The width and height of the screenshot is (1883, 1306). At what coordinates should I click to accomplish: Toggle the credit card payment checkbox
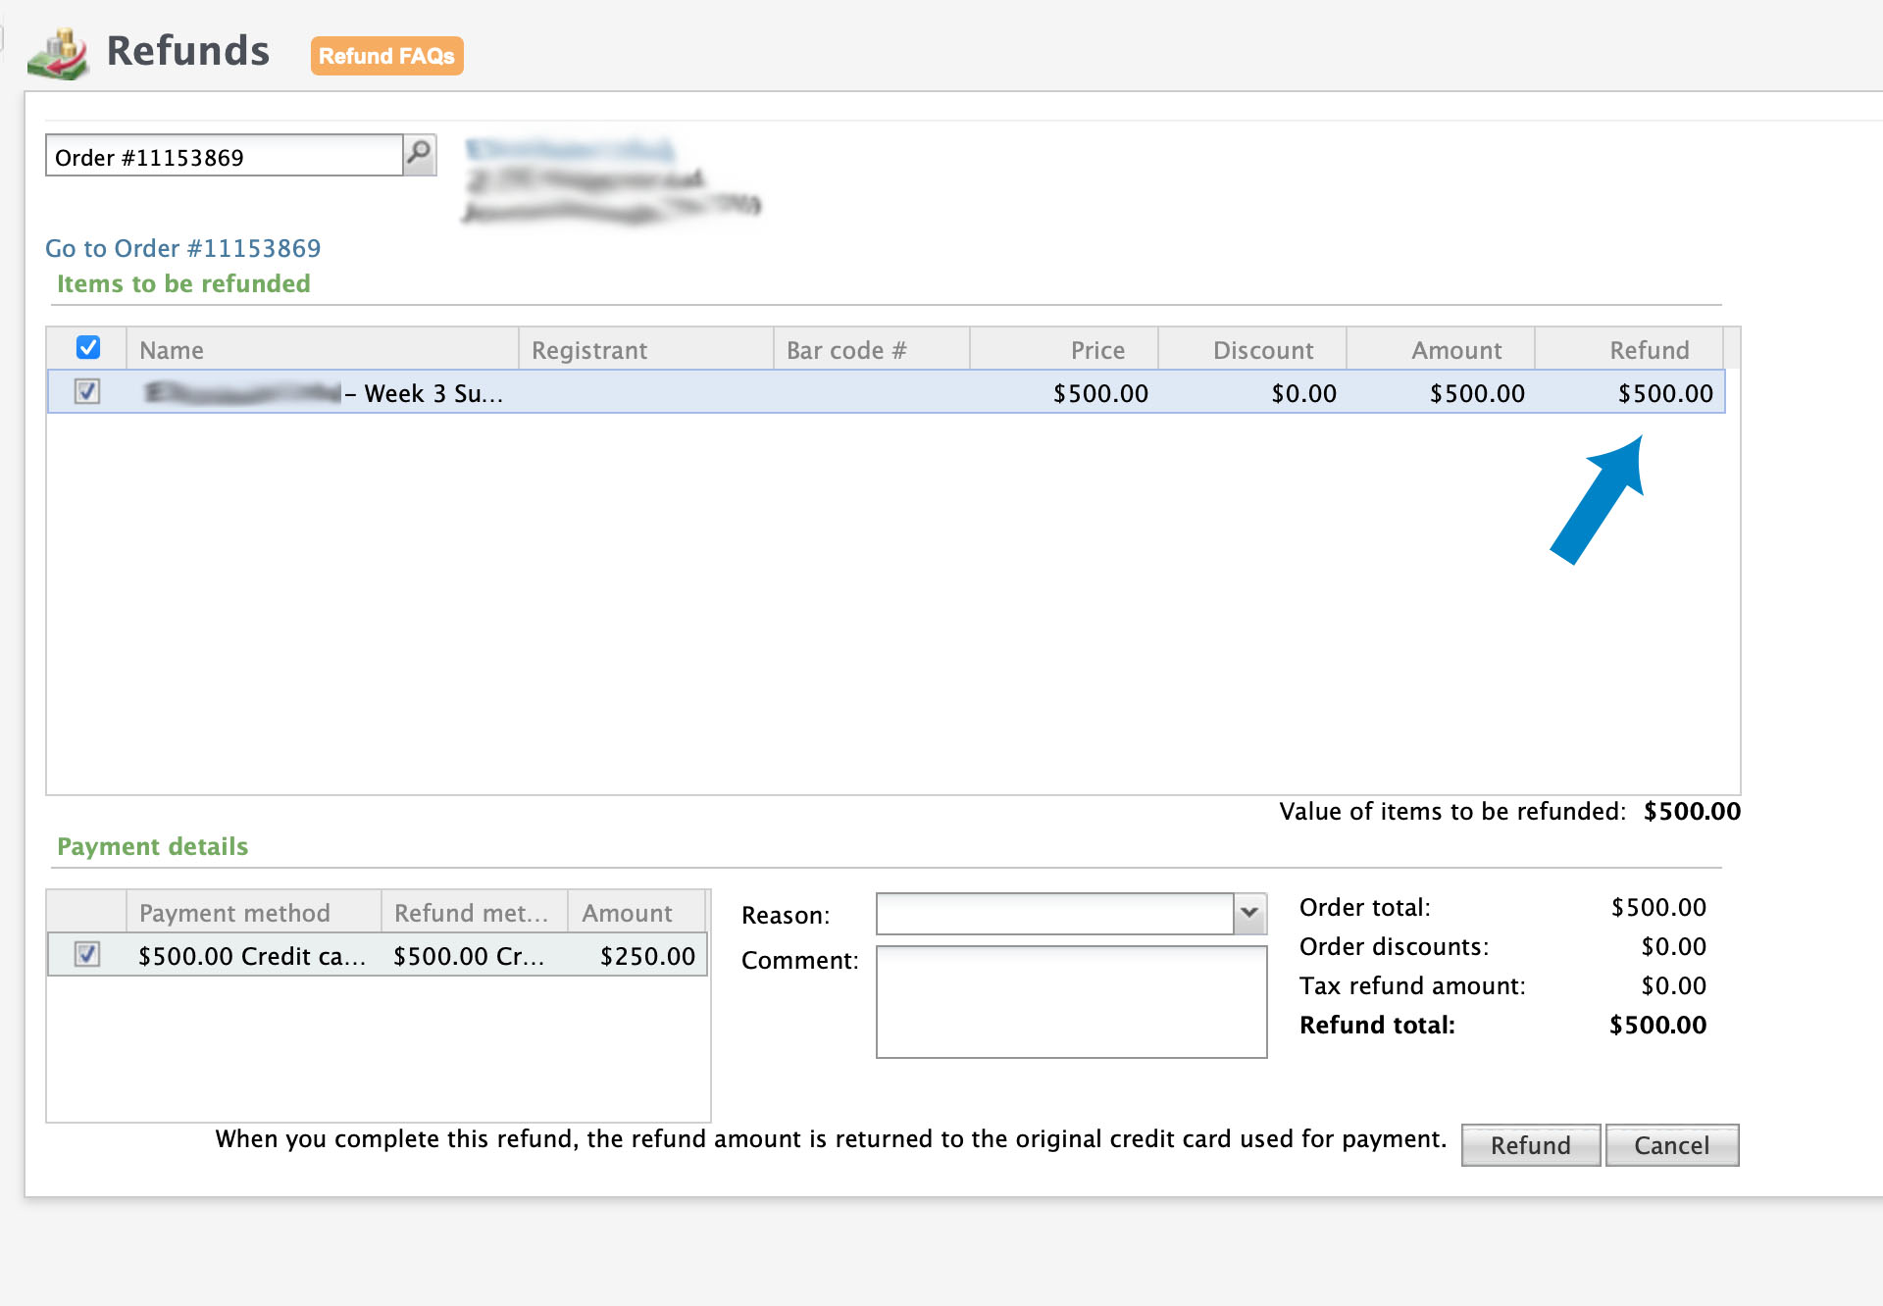pos(87,954)
